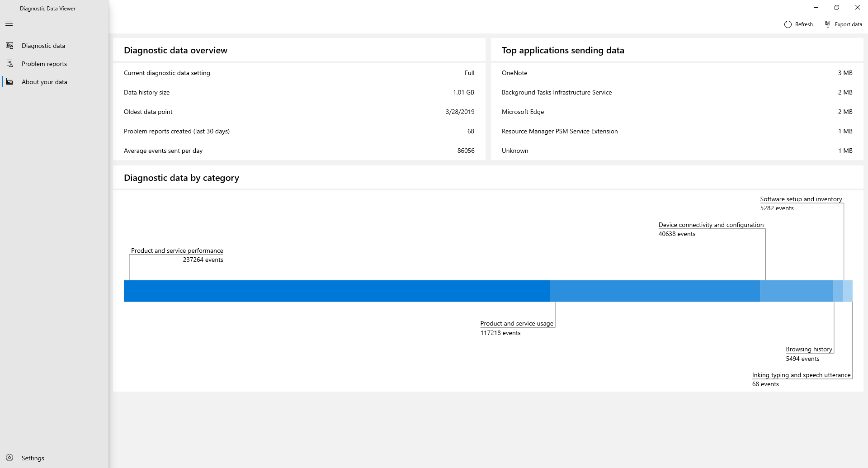
Task: Click the Refresh button
Action: (x=798, y=24)
